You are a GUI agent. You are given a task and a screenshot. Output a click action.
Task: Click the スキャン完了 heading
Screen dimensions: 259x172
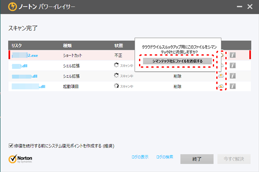(23, 28)
